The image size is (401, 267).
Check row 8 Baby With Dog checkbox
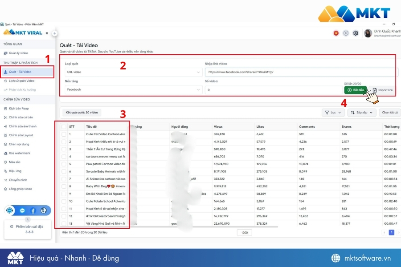click(x=64, y=186)
